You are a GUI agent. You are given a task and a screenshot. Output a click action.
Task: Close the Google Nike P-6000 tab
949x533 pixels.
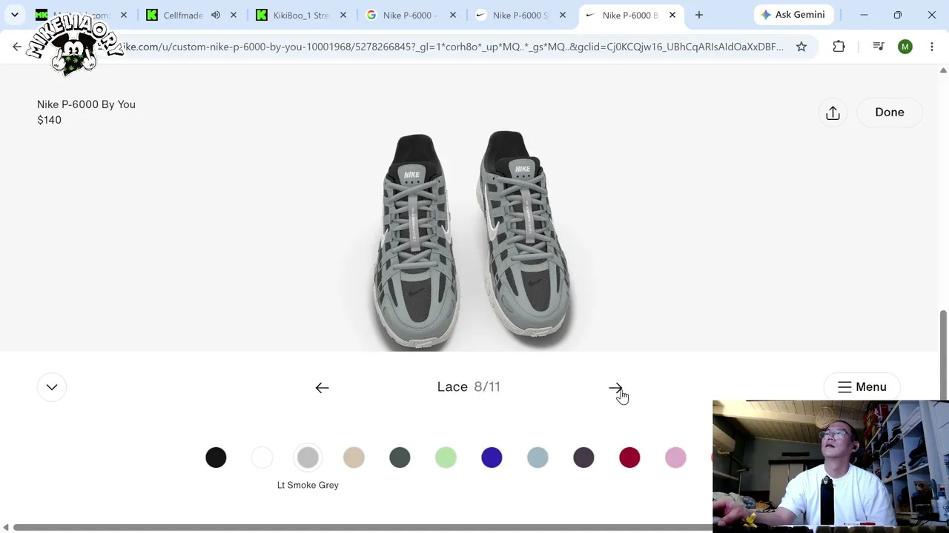pos(453,15)
